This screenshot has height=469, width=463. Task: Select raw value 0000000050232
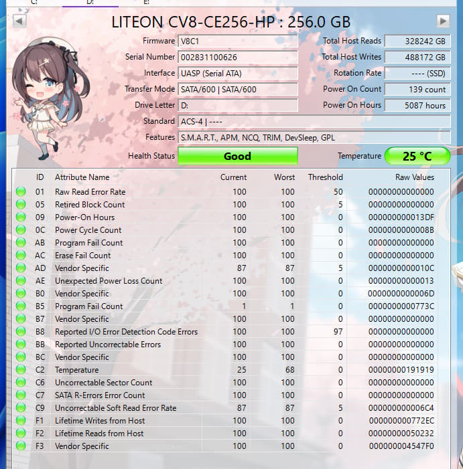(x=401, y=434)
